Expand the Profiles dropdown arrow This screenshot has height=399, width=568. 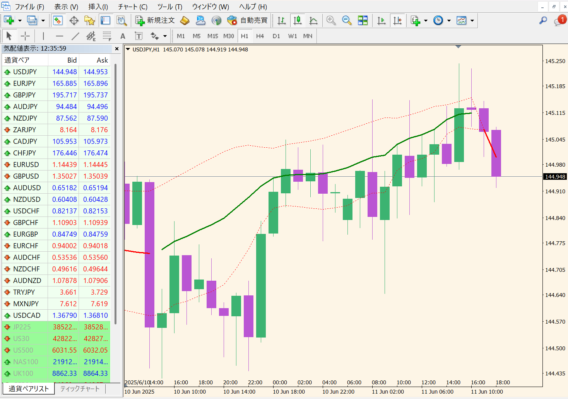tap(43, 20)
